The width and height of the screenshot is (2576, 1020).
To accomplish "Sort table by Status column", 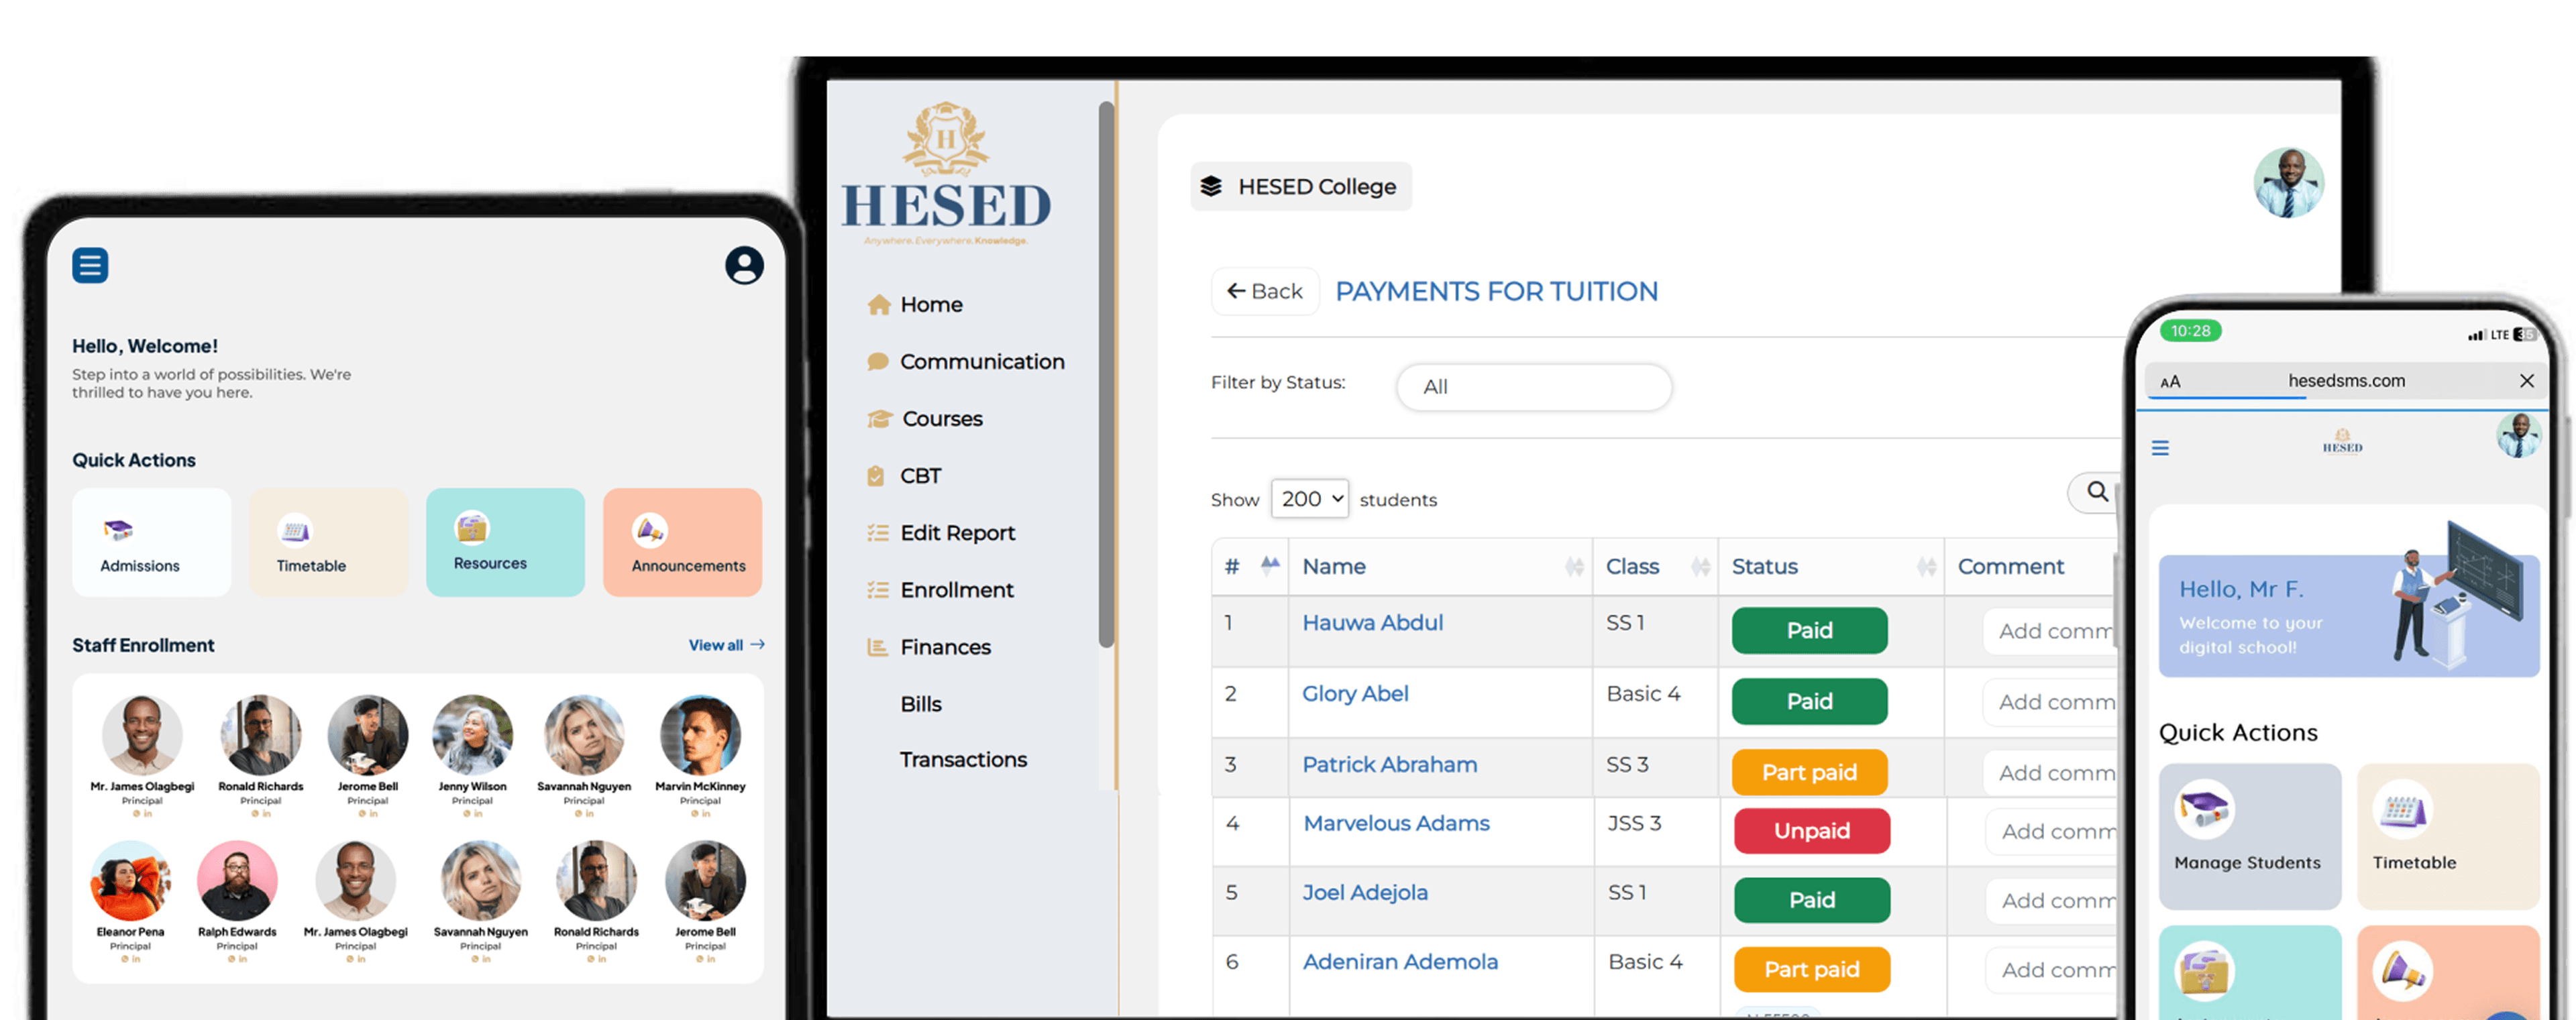I will [1832, 566].
